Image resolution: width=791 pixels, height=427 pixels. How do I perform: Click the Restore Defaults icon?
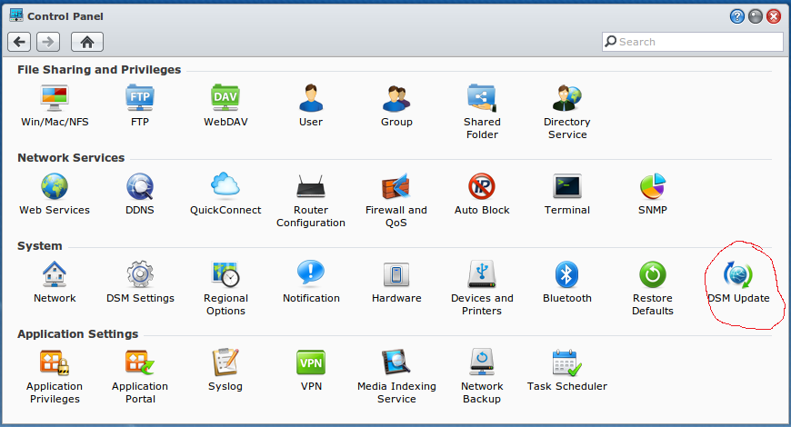(x=653, y=274)
